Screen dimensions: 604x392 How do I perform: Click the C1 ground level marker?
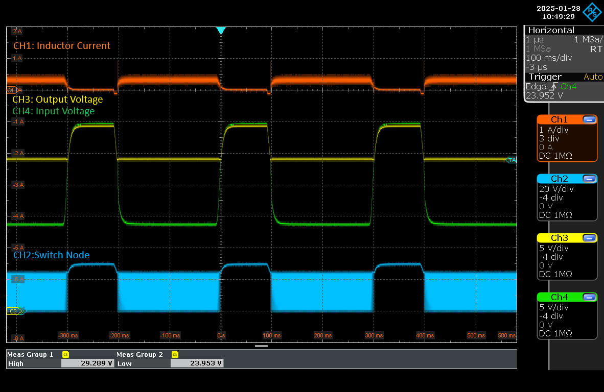point(11,90)
